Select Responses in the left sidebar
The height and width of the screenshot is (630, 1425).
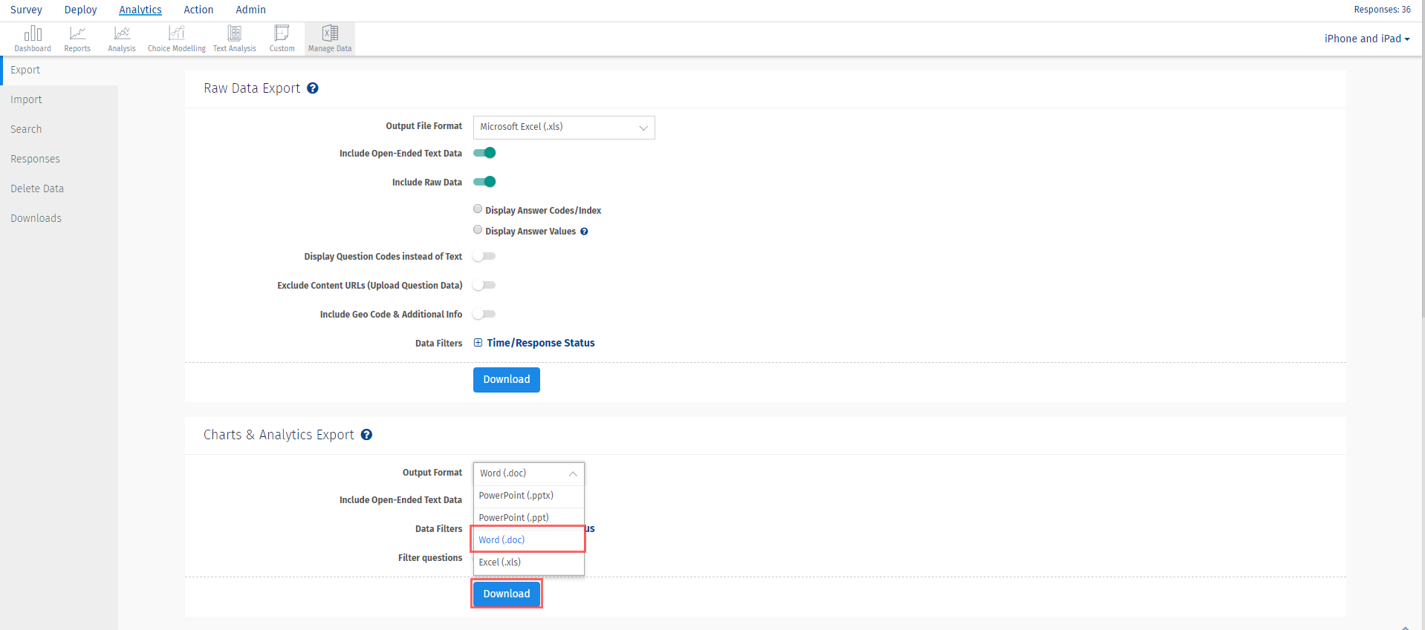[x=59, y=160]
